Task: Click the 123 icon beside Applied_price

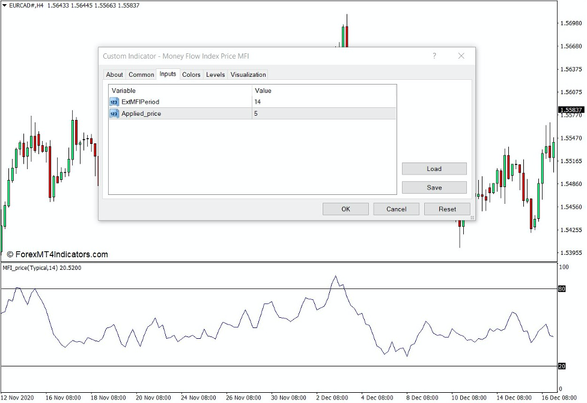Action: click(x=113, y=113)
